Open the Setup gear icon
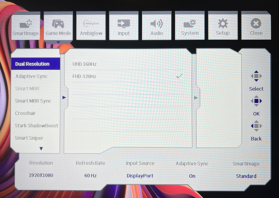279x198 pixels. point(223,23)
